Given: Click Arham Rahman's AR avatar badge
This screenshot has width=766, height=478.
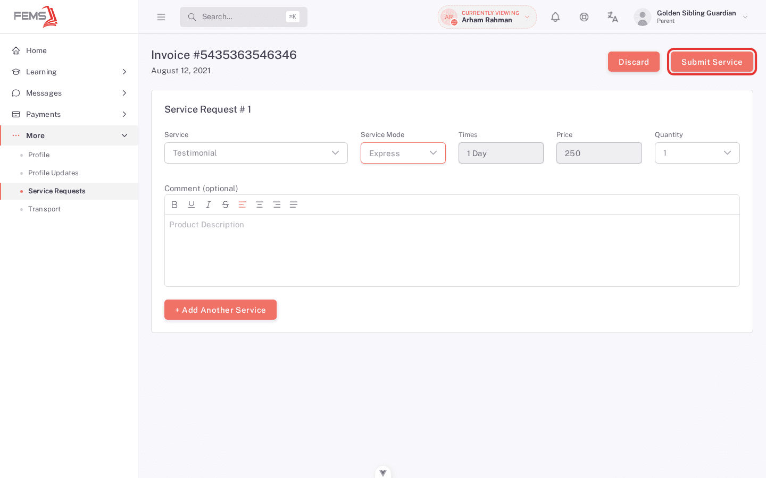Looking at the screenshot, I should click(x=449, y=17).
